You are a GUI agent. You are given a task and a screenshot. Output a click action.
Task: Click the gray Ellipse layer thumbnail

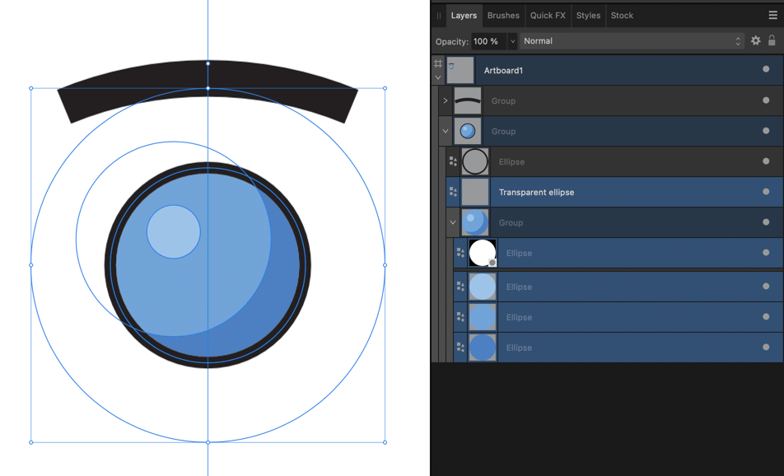(x=475, y=161)
